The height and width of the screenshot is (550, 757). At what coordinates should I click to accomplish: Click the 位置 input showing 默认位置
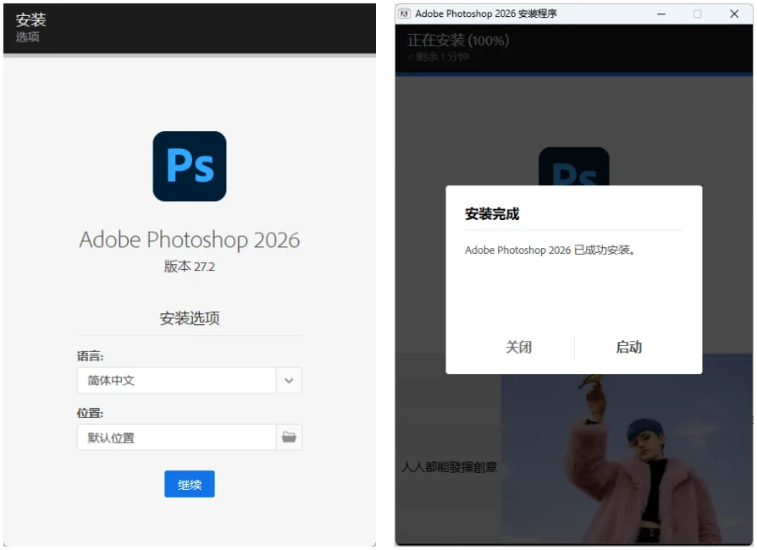tap(176, 437)
